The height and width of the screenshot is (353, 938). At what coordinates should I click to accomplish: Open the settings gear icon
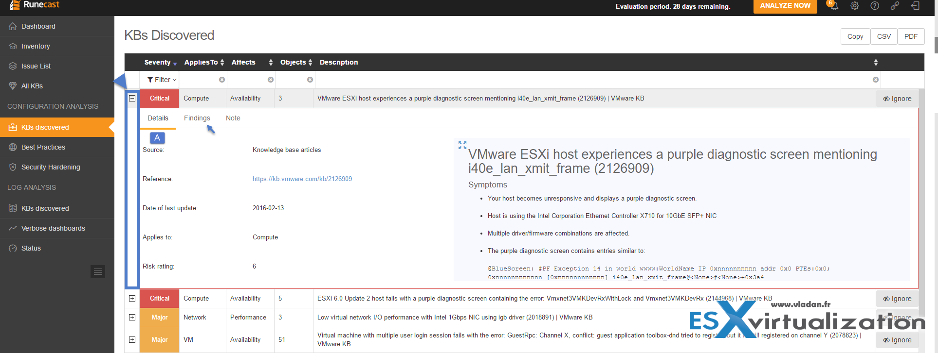pos(855,6)
